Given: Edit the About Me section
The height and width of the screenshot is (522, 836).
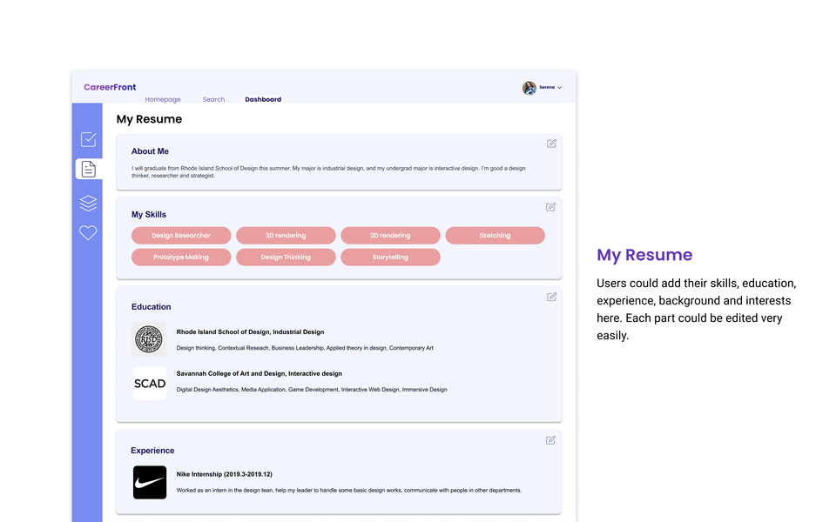Looking at the screenshot, I should pos(551,144).
